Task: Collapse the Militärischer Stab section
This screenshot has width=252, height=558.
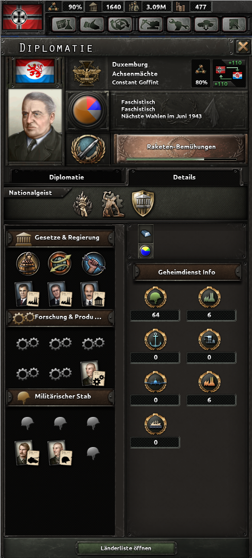Action: tap(61, 396)
